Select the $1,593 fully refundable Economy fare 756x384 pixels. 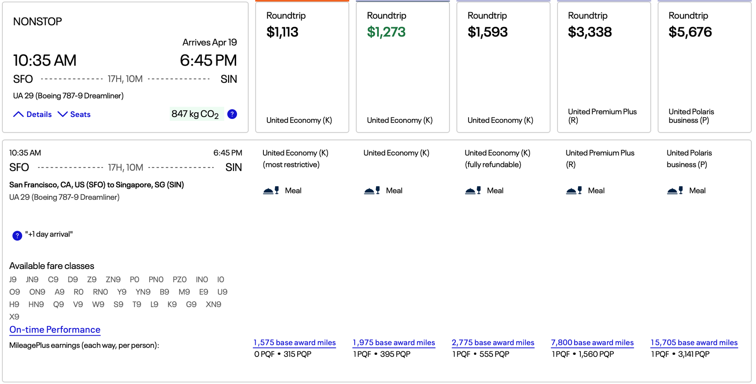503,67
